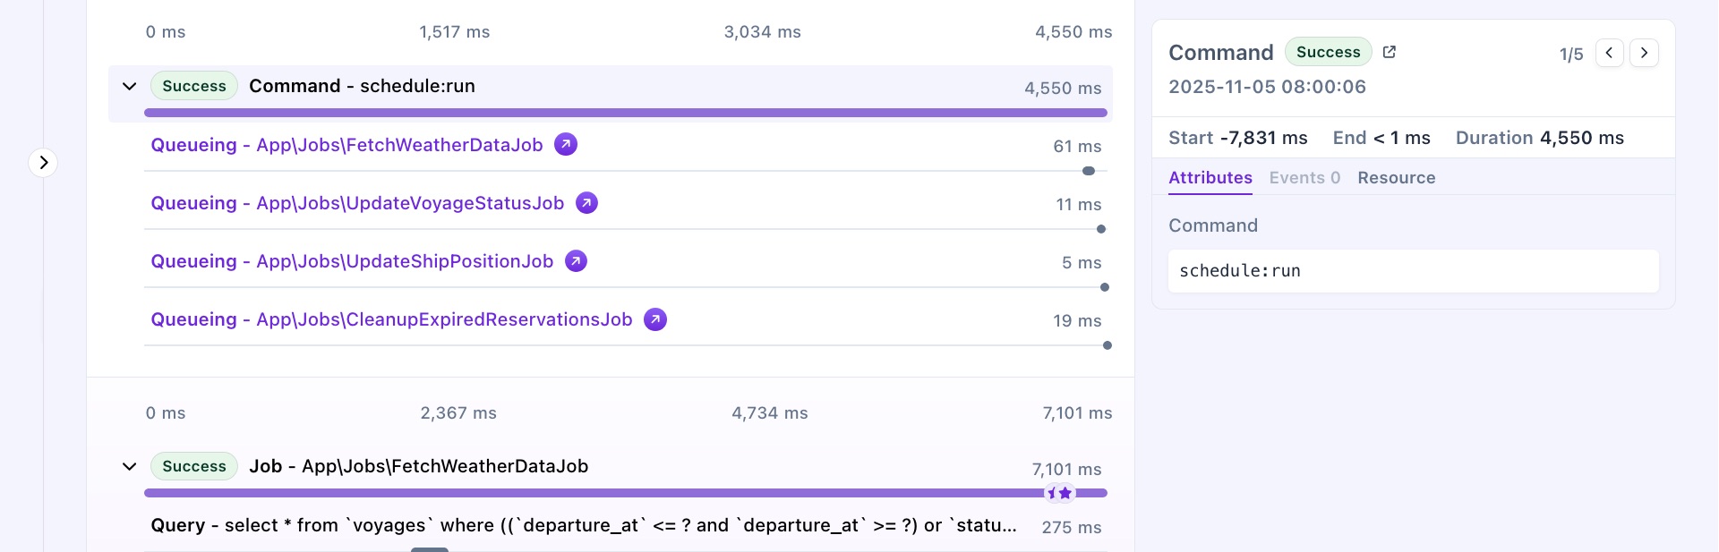The height and width of the screenshot is (552, 1719).
Task: Go to next span in details panel
Action: [1644, 53]
